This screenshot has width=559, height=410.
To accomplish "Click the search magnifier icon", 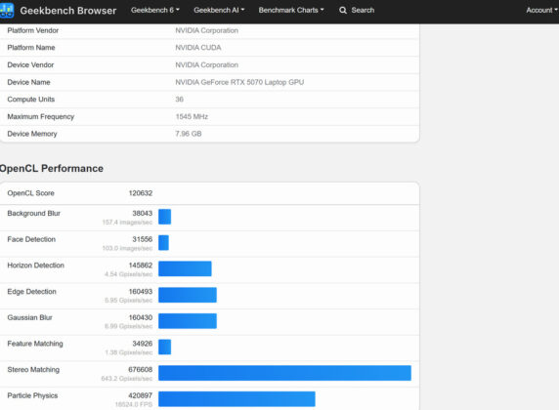I will tap(343, 11).
